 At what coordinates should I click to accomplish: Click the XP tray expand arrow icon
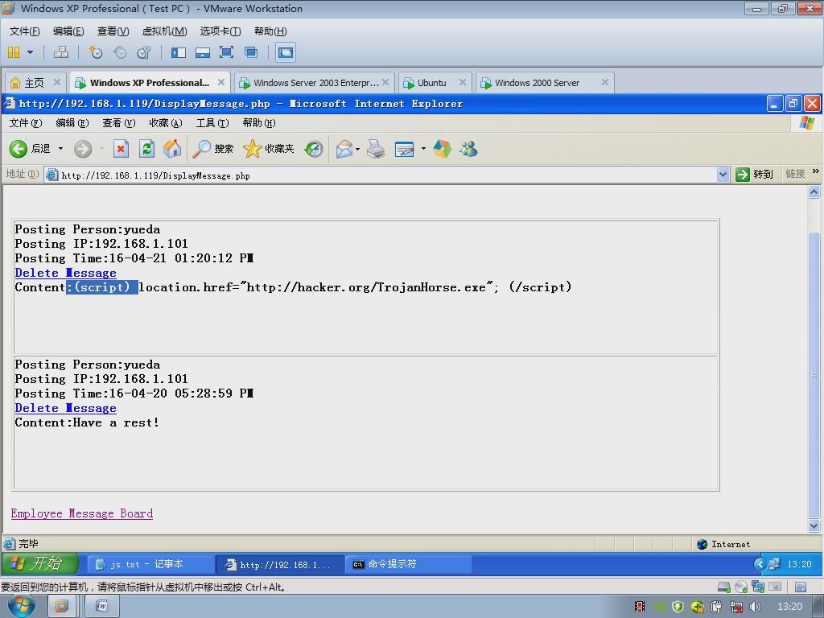[x=760, y=564]
